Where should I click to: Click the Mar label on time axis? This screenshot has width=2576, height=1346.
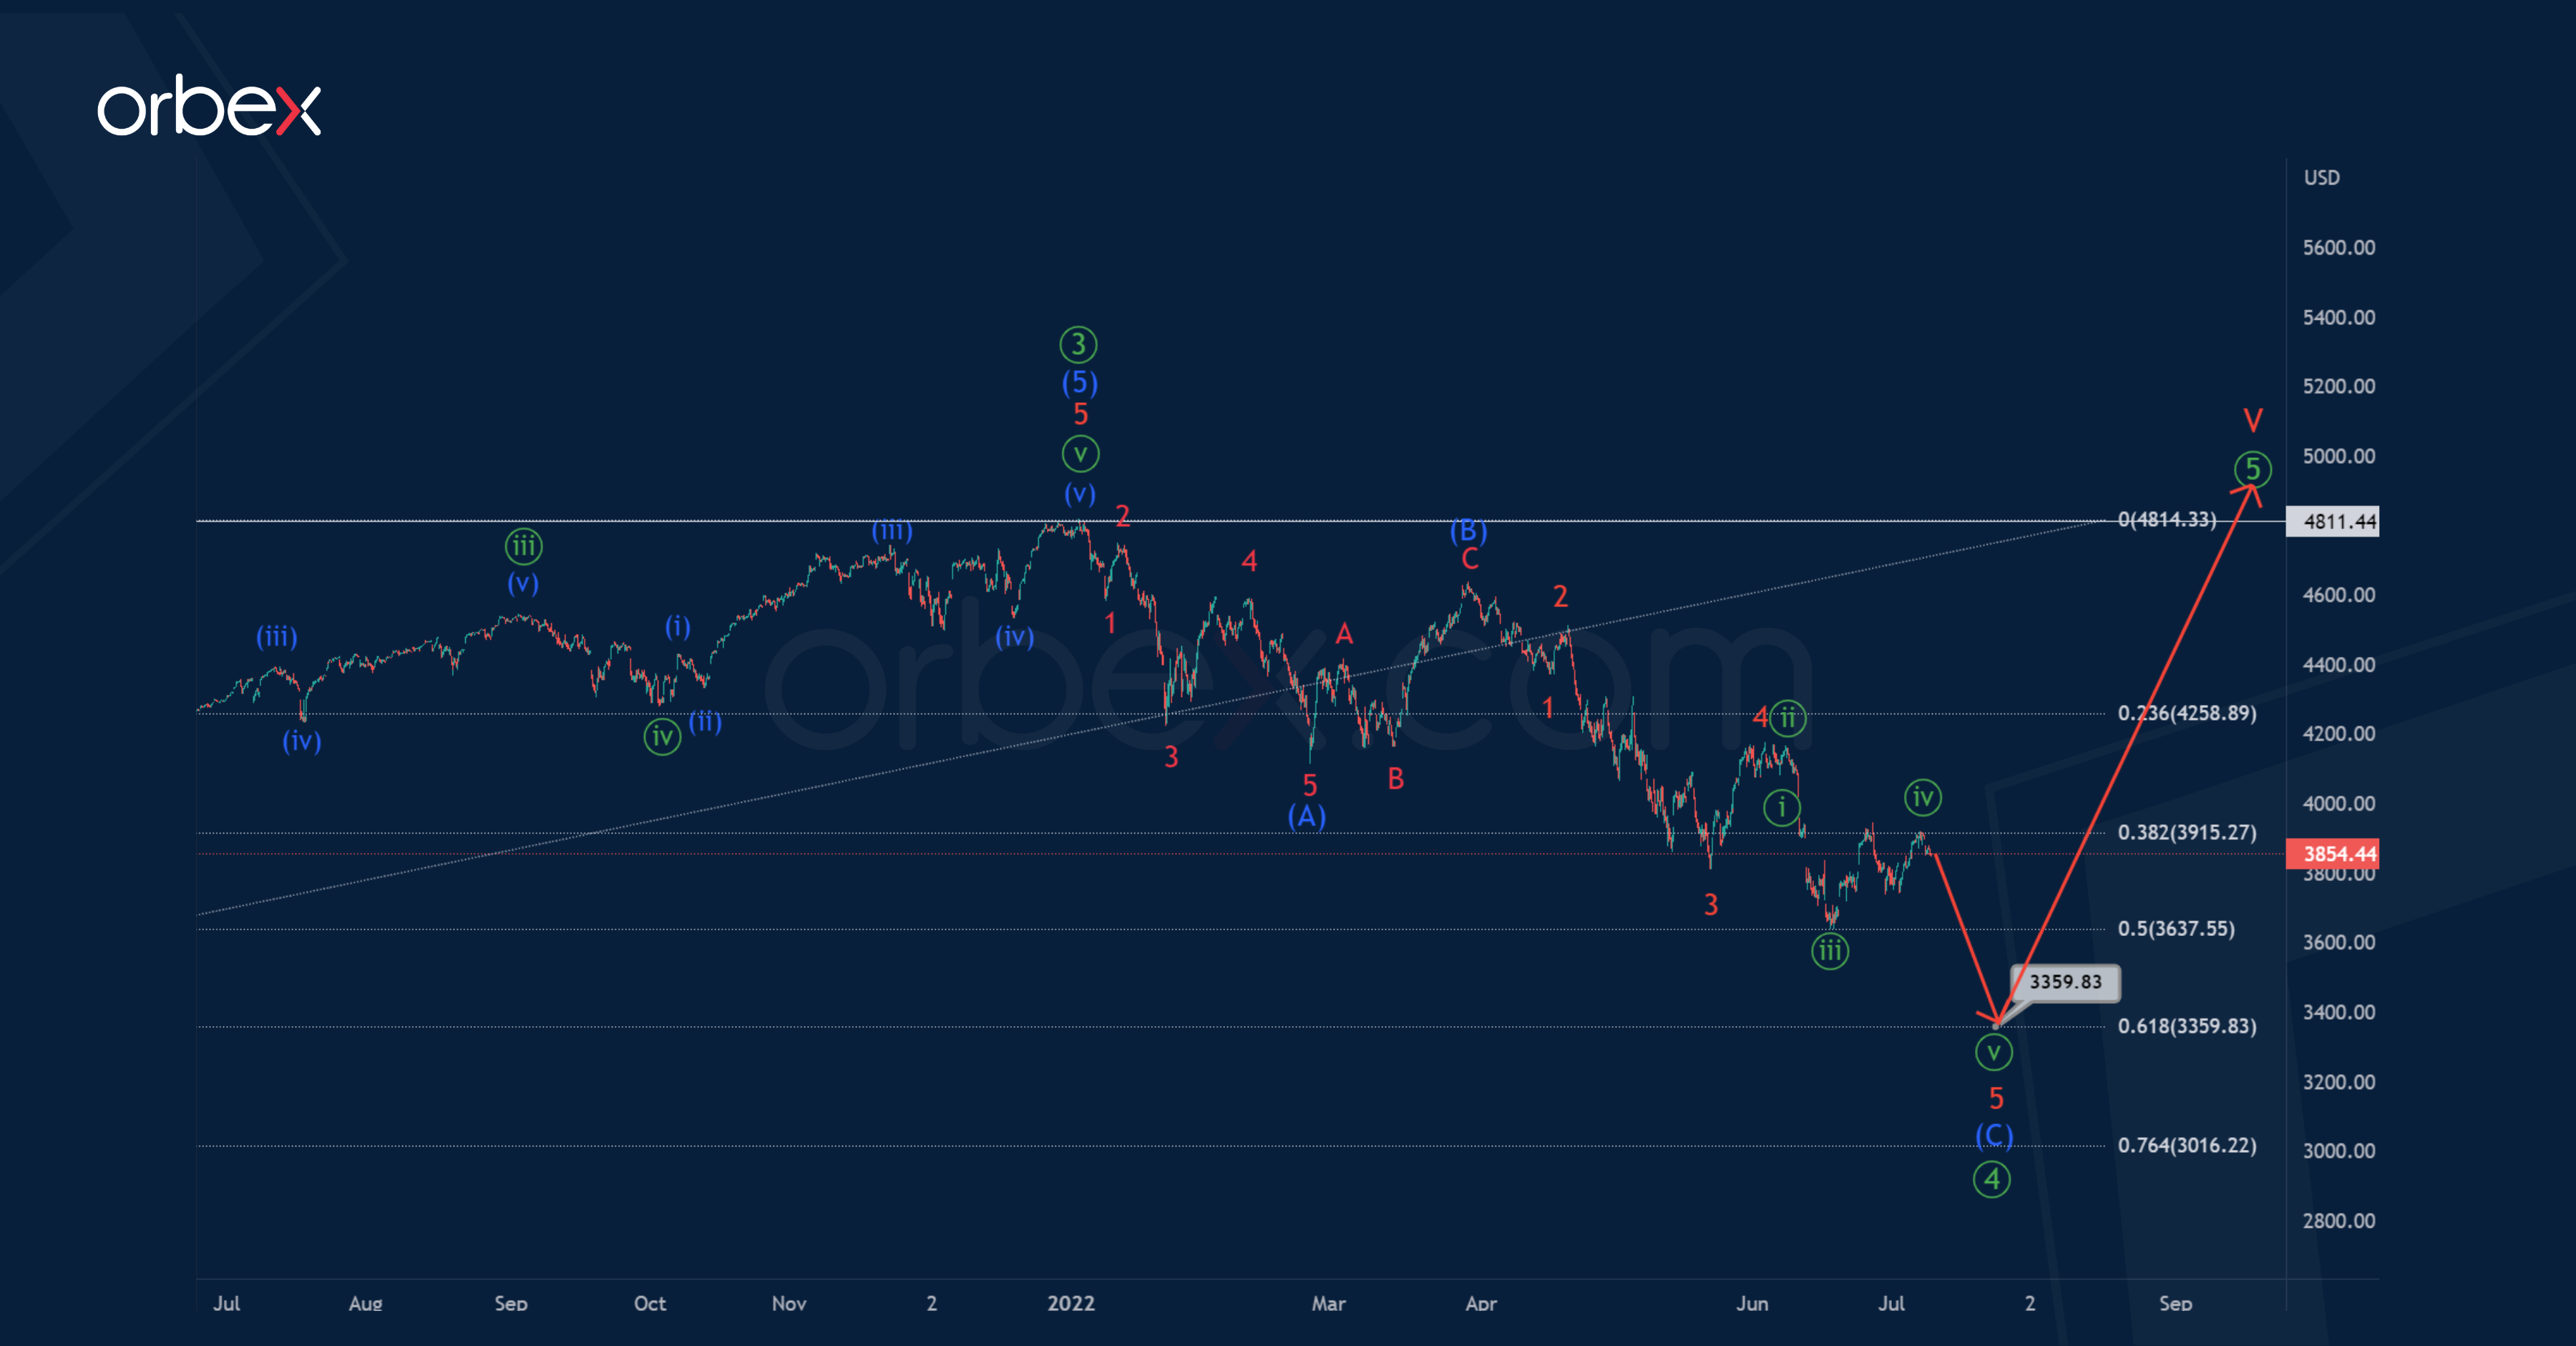point(1328,1303)
